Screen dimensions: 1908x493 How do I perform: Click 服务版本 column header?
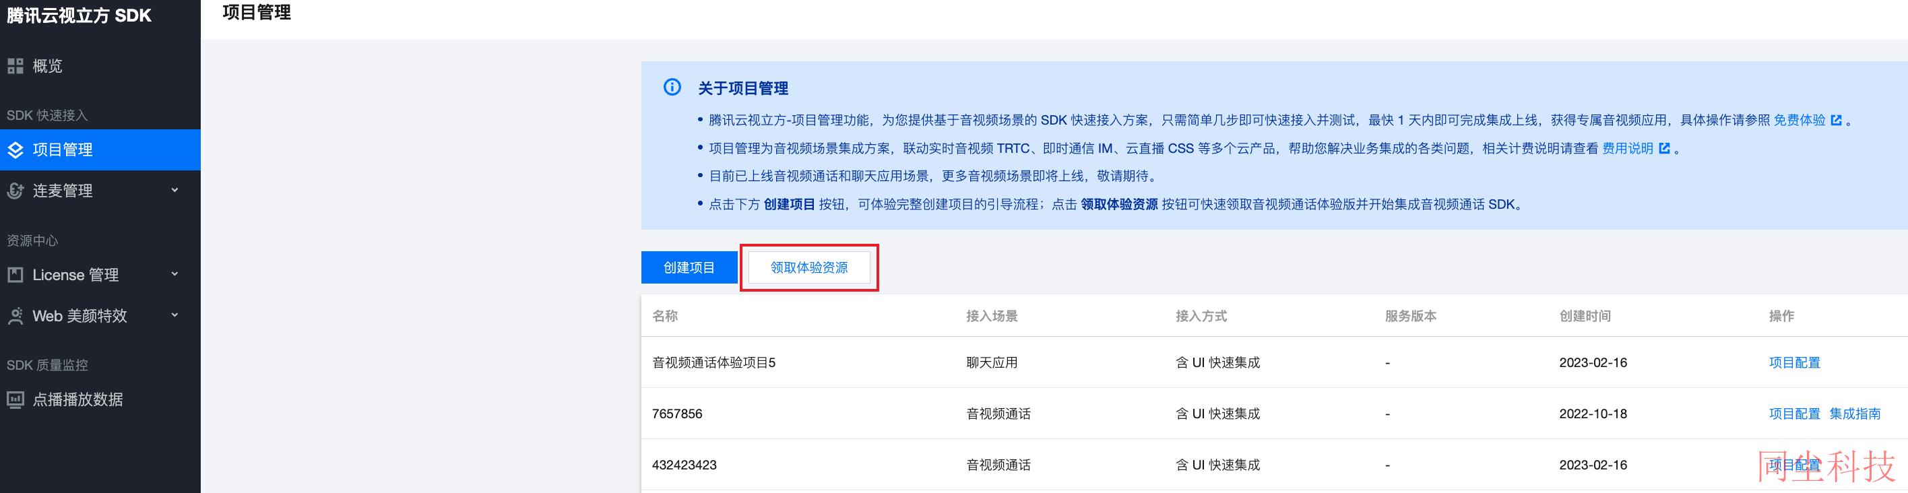point(1410,316)
